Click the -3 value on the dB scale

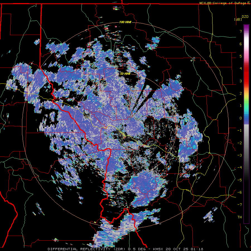pos(240,155)
